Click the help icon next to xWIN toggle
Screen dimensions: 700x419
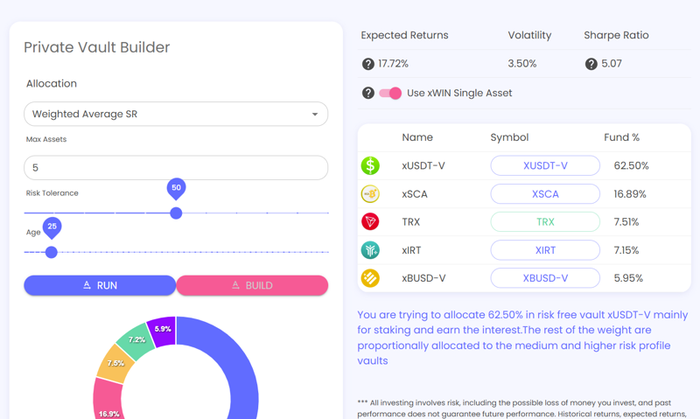[x=368, y=93]
